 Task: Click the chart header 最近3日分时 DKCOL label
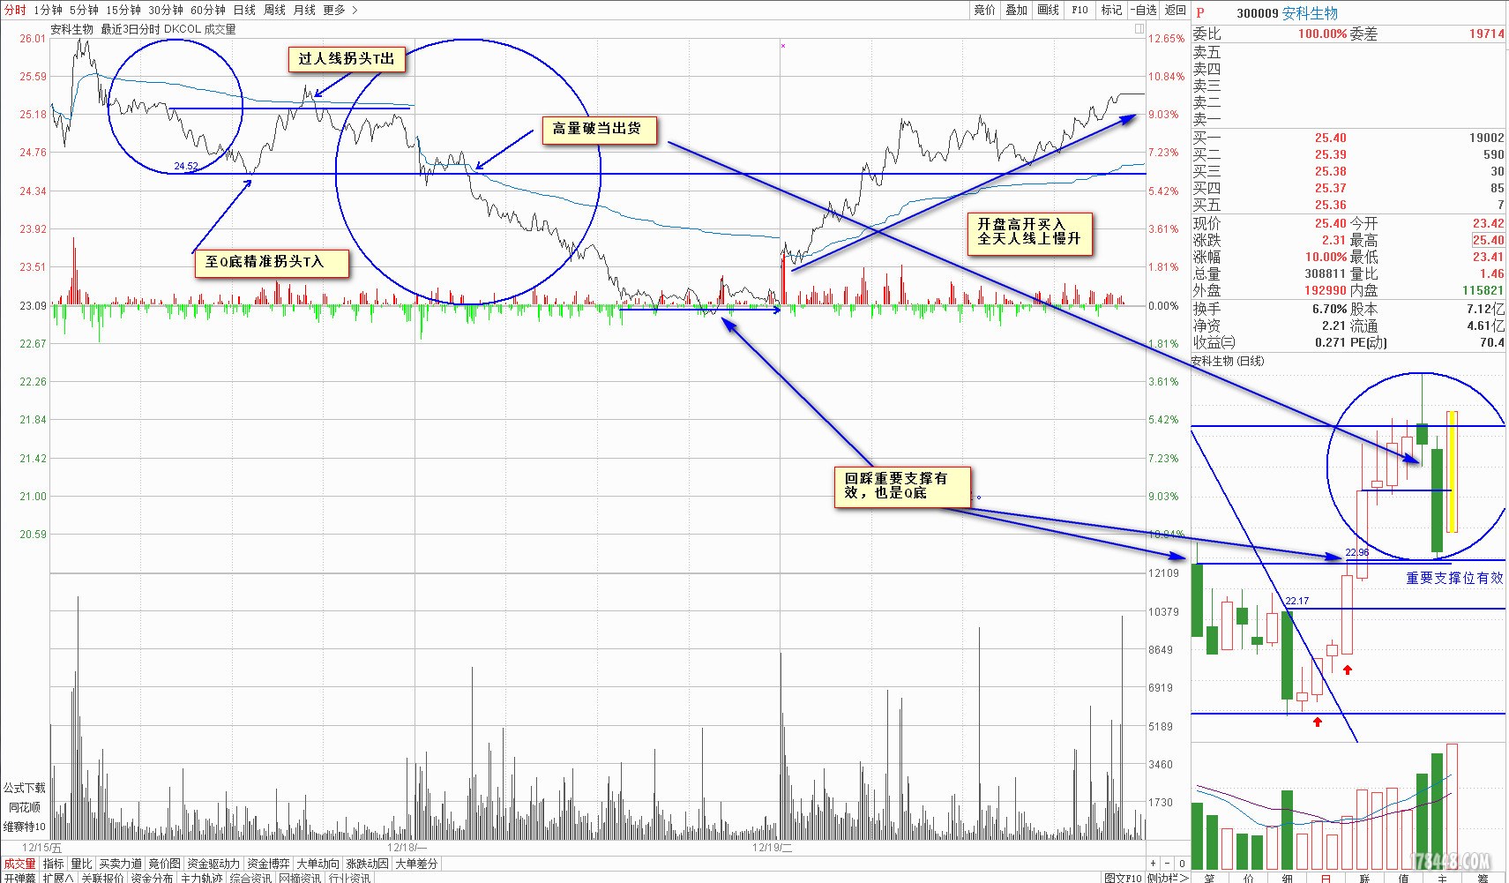pos(151,29)
